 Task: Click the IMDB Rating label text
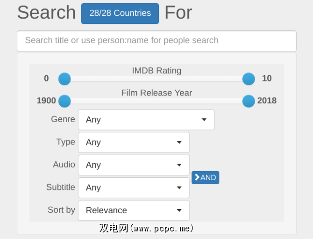(156, 71)
